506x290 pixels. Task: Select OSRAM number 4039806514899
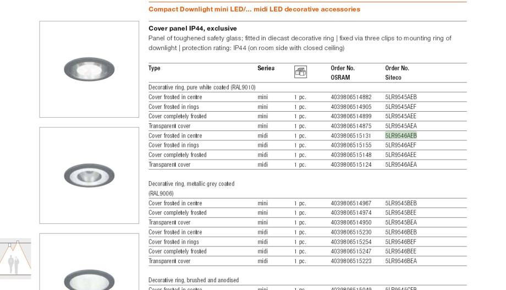coord(351,116)
